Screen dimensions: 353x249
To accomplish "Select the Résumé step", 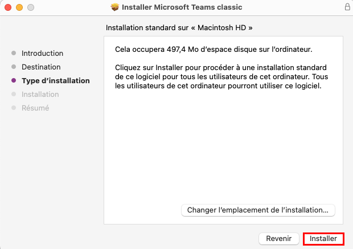I will coord(35,108).
